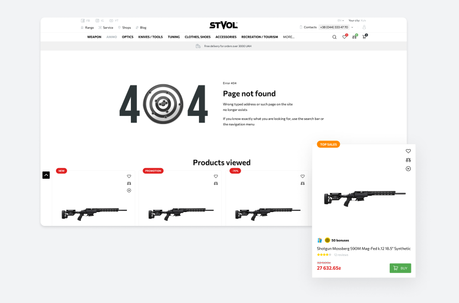Viewport: 459px width, 303px height.
Task: Open the shopping cart icon in the header
Action: [364, 37]
